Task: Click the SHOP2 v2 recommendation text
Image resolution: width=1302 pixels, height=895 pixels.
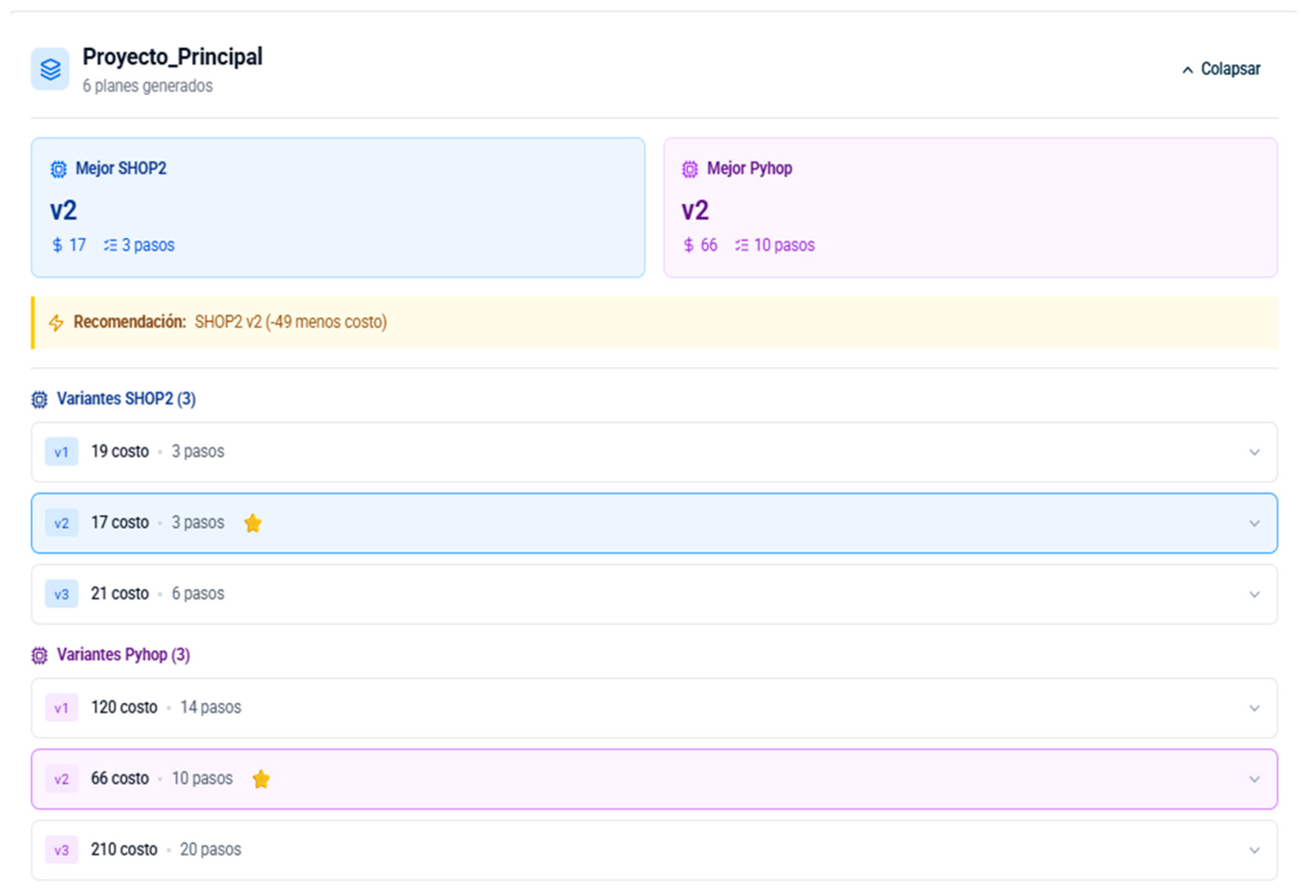Action: point(290,322)
